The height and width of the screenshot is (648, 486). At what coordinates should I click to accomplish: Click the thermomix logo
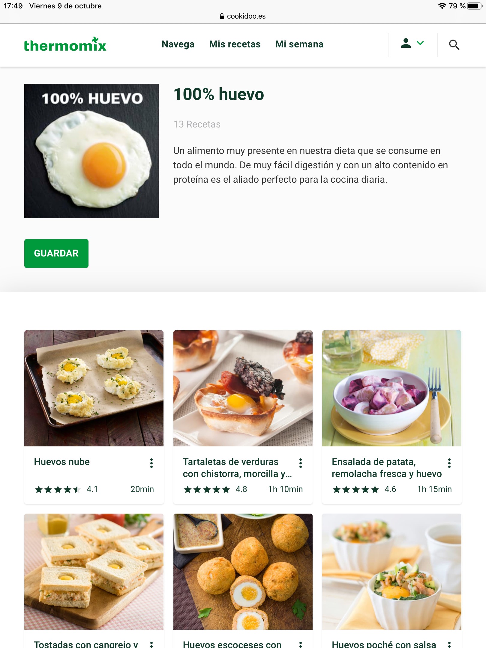[65, 44]
